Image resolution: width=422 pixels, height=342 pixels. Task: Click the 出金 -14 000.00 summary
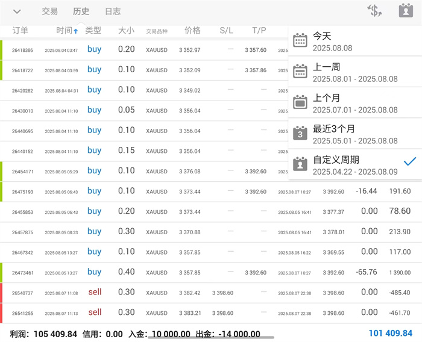pyautogui.click(x=228, y=334)
